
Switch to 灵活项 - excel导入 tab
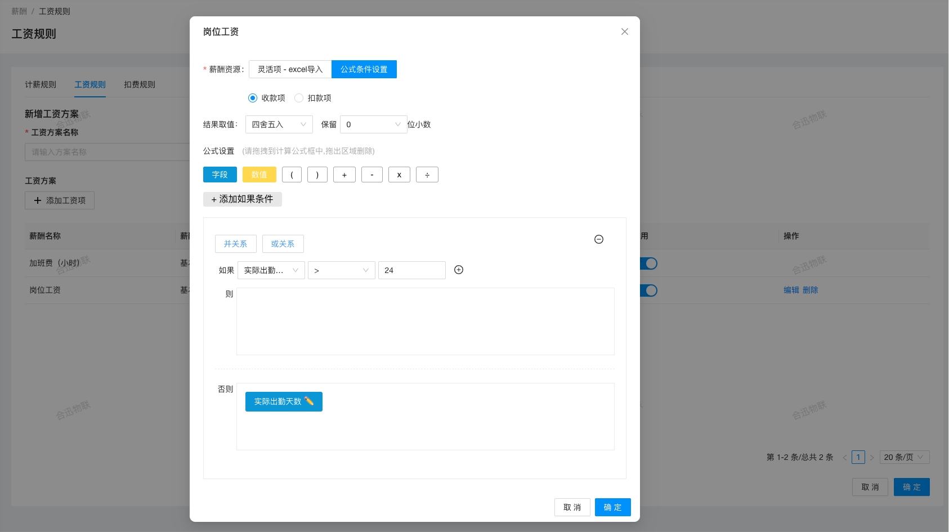(290, 69)
